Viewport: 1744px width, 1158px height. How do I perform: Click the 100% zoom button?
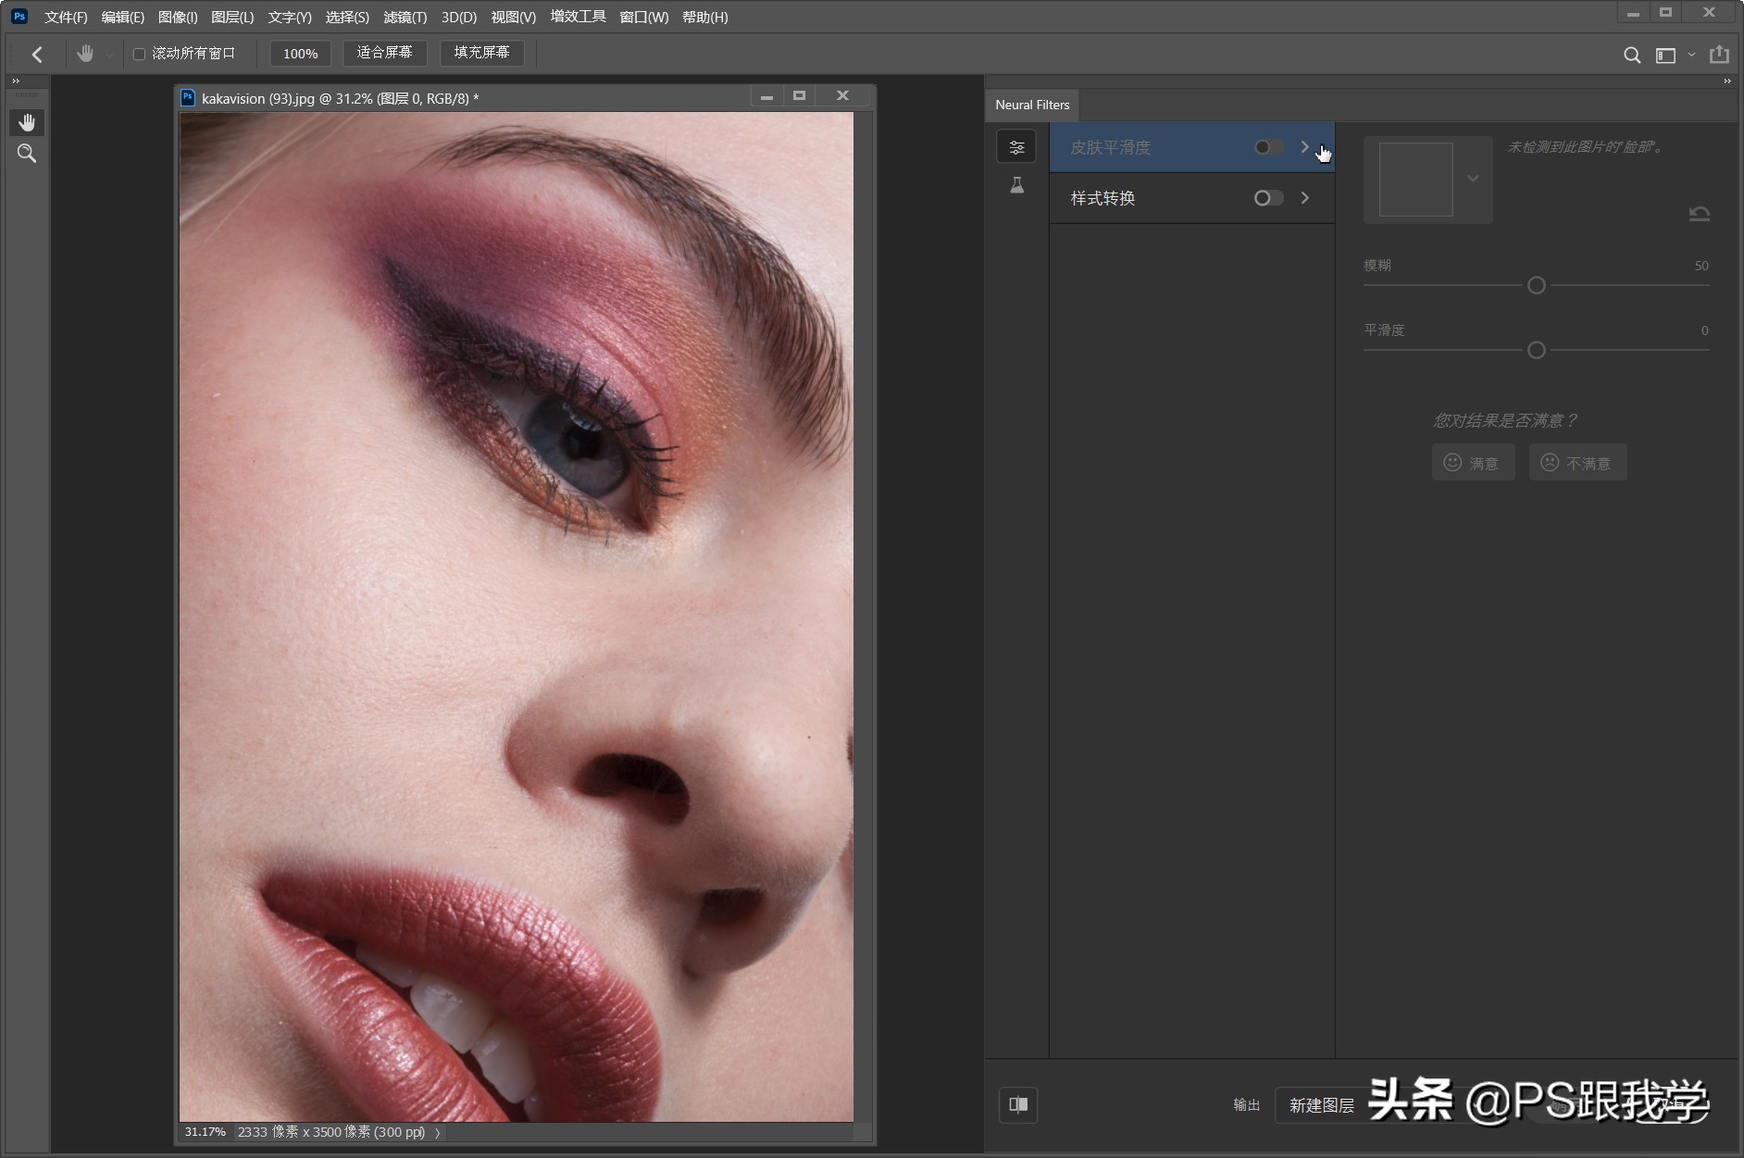pyautogui.click(x=300, y=54)
